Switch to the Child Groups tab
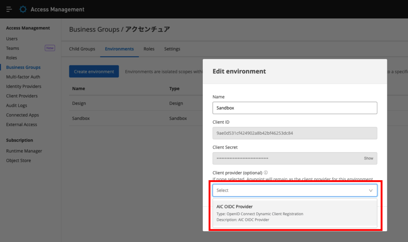This screenshot has height=242, width=408. pos(82,49)
